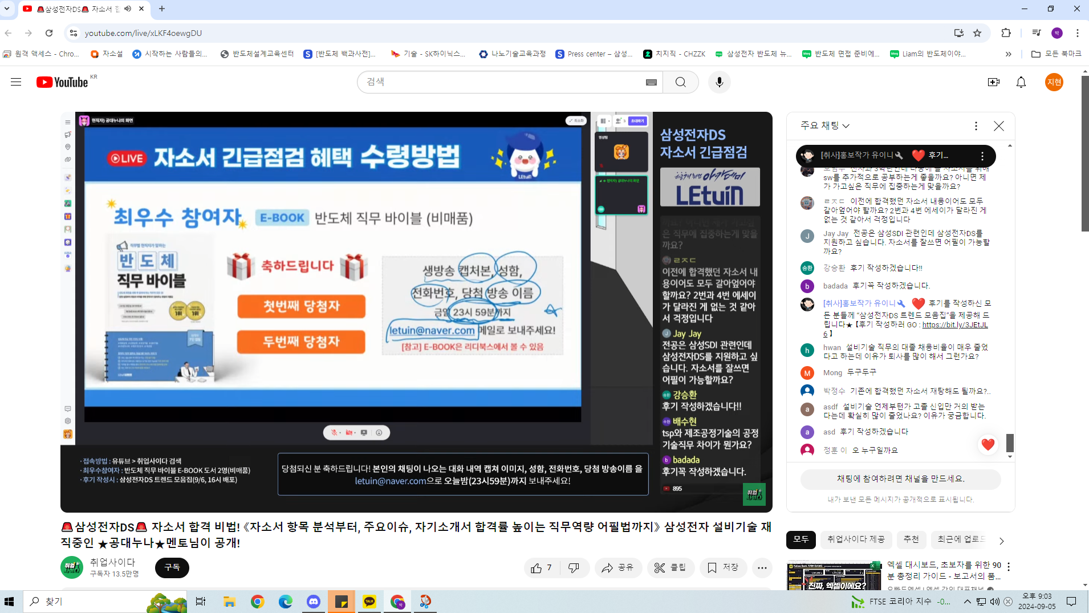The width and height of the screenshot is (1089, 613).
Task: Click the live chat scrollbar thumb
Action: [x=1010, y=443]
